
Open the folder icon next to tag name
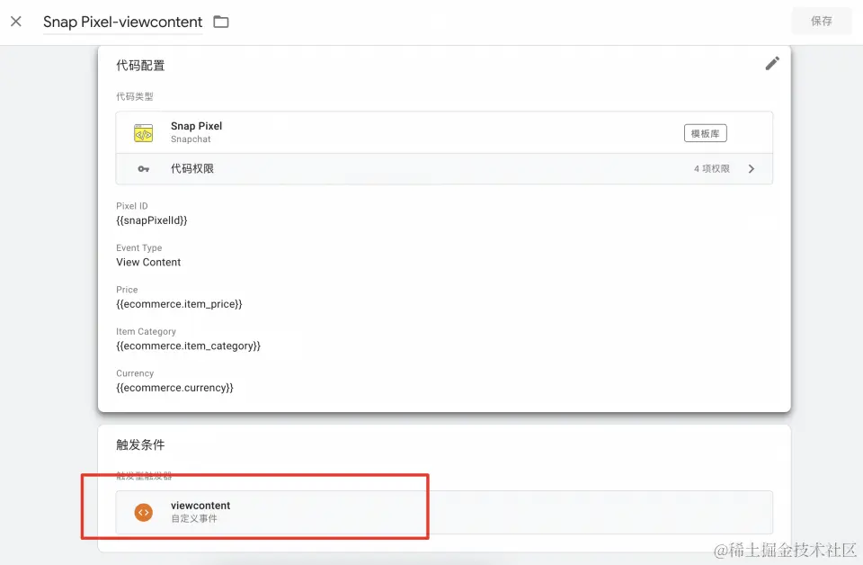[x=221, y=22]
